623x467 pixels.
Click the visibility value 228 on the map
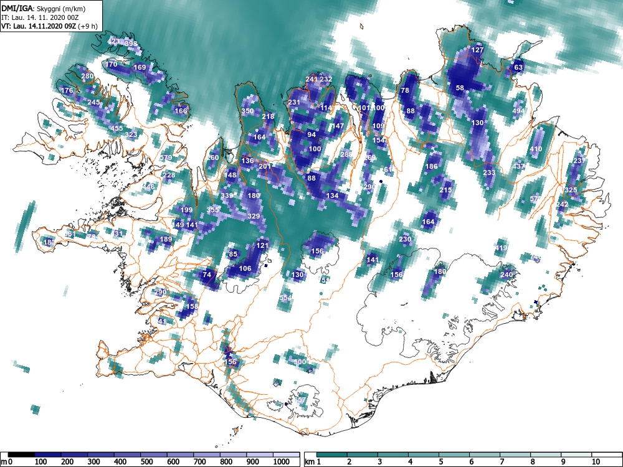pos(169,175)
